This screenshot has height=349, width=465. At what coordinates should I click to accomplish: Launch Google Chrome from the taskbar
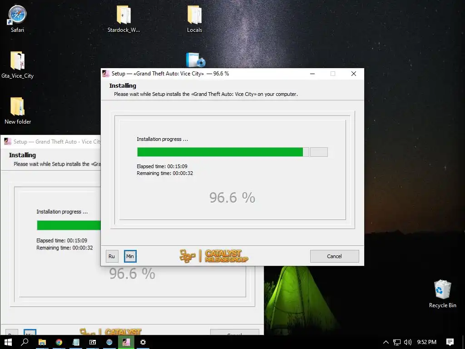59,342
